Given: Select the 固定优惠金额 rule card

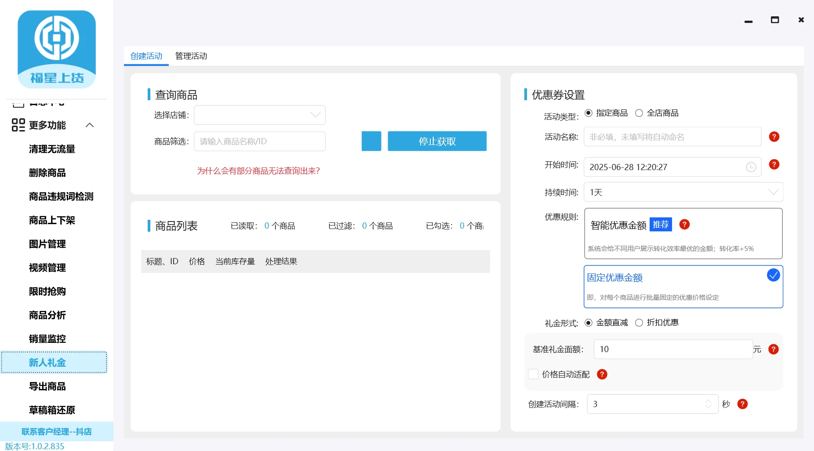Looking at the screenshot, I should 683,287.
